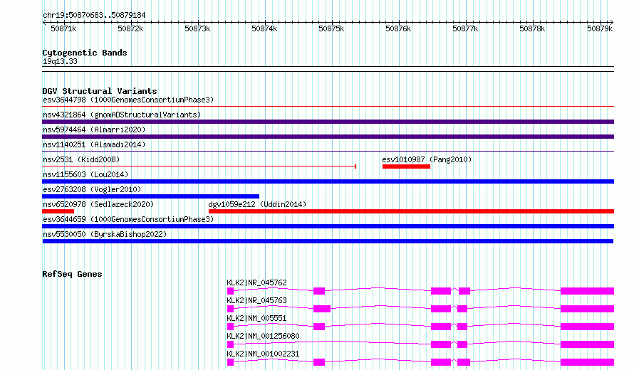
Task: Click the last exon of KLK2|NR_045762
Action: 587,291
